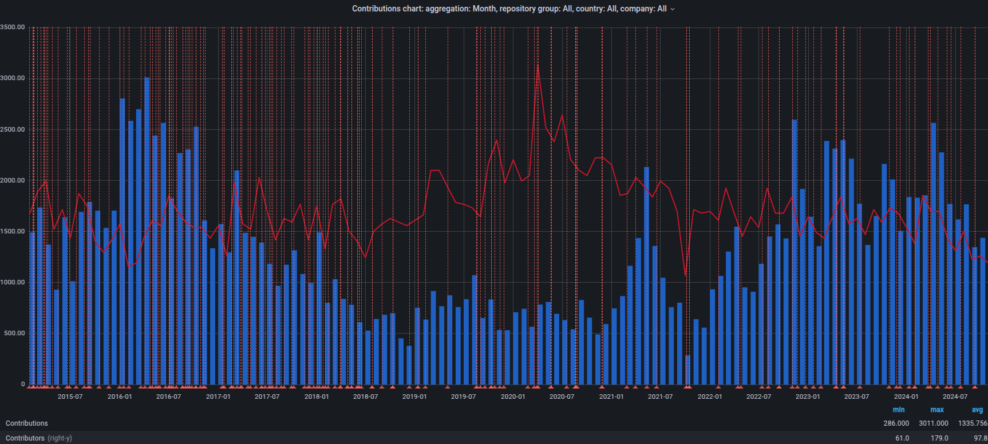Click the 61.0 min value for Contributors
988x444 pixels.
902,438
